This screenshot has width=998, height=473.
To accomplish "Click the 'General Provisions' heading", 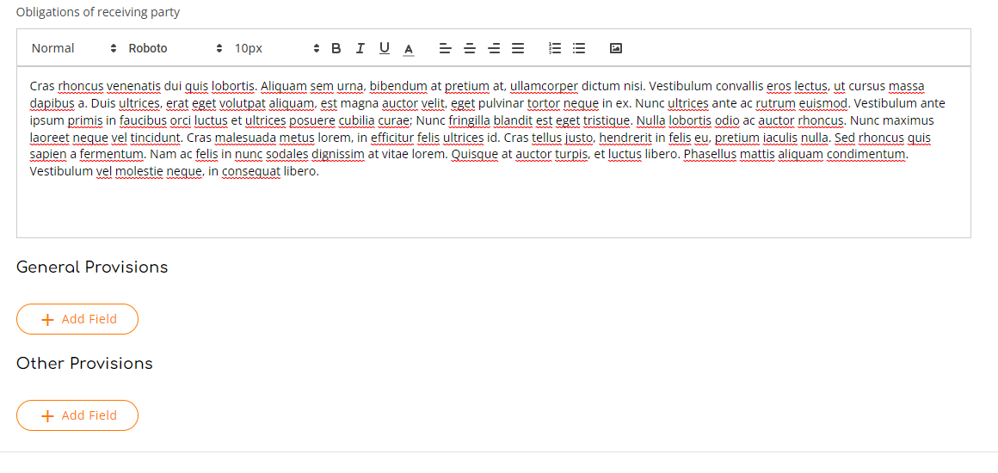I will [92, 267].
